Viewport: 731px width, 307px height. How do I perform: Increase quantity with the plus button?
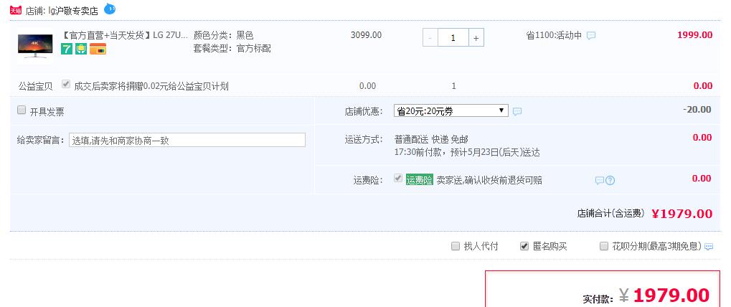(x=476, y=38)
